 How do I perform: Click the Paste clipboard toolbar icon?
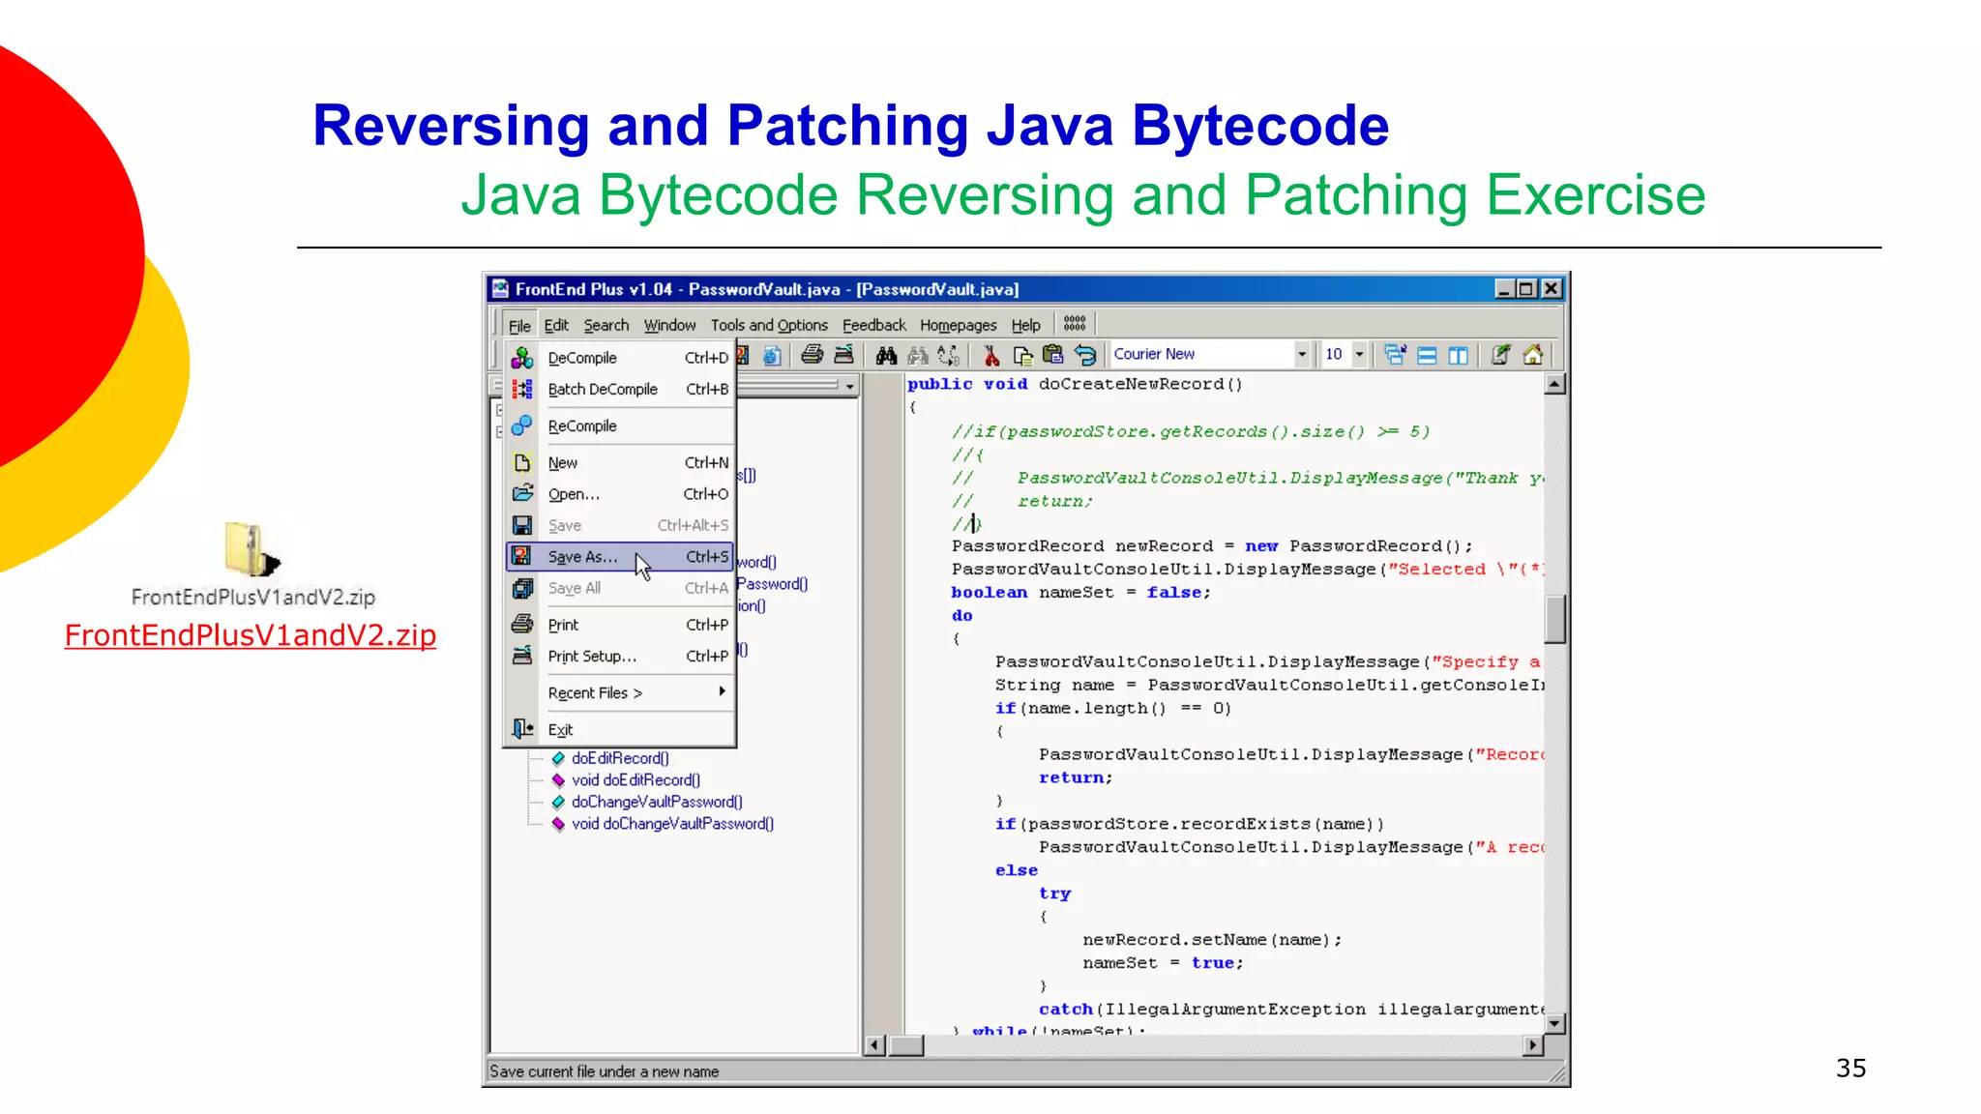click(x=1053, y=355)
